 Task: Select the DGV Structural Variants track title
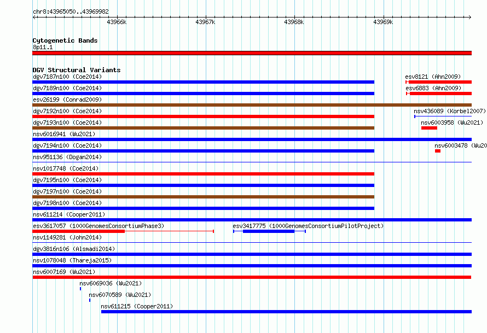point(77,70)
